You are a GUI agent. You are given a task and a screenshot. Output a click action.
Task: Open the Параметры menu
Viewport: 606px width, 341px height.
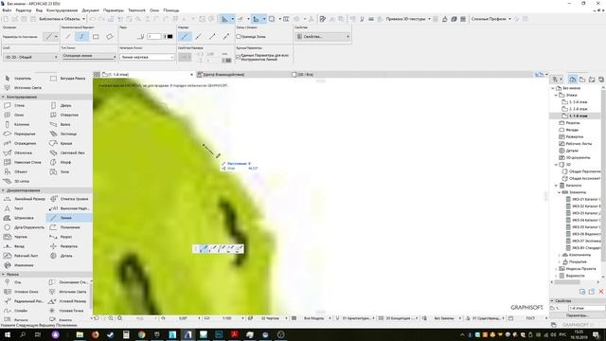click(x=114, y=10)
